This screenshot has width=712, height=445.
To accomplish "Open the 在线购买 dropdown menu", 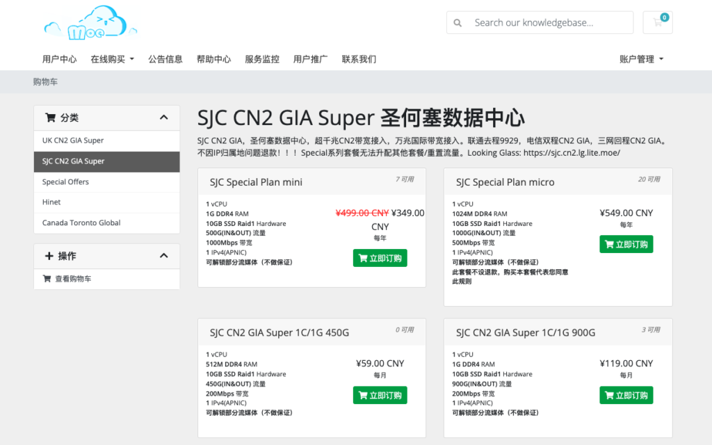I will click(112, 59).
